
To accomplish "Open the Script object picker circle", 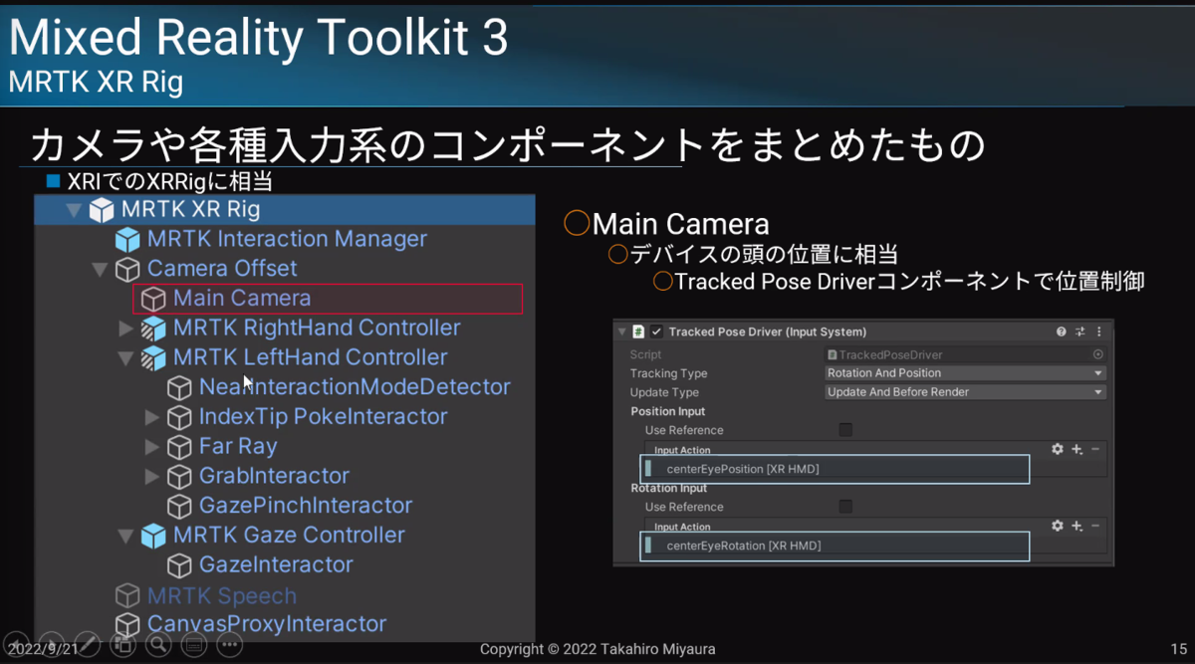I will tap(1098, 354).
